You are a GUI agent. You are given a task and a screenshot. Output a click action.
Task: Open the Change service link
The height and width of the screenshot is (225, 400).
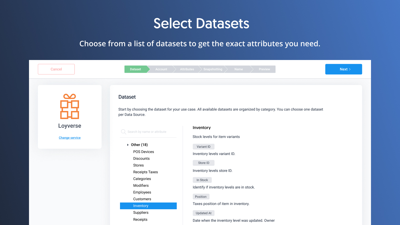pyautogui.click(x=69, y=138)
